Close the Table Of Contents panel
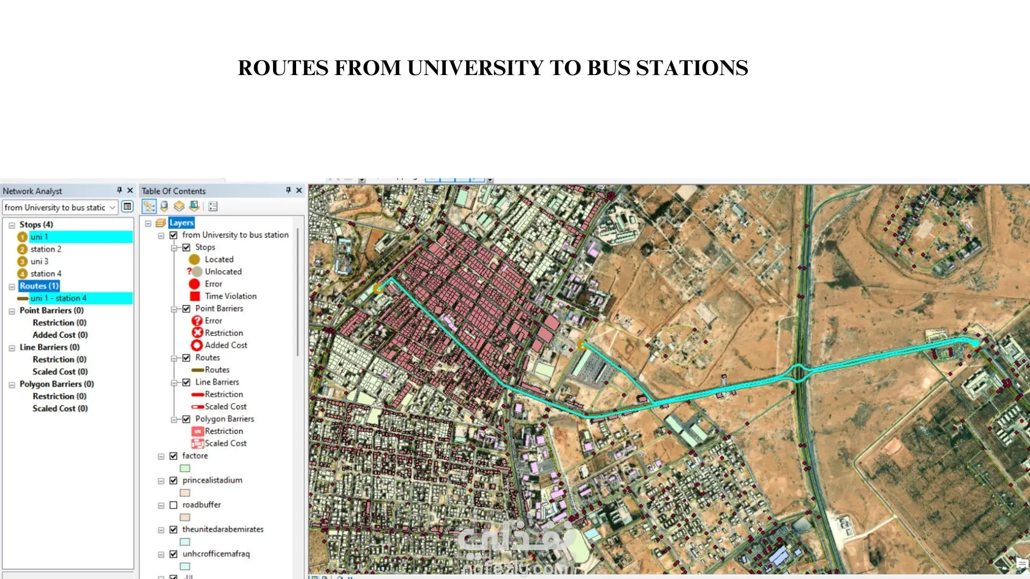 [x=299, y=190]
